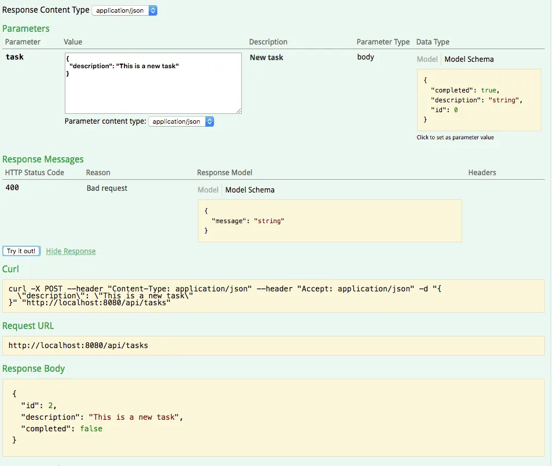Switch to Model tab under Response Model
Screen dimensions: 557x466
coord(208,190)
